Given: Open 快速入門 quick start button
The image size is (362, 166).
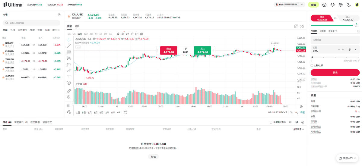Looking at the screenshot, I should click(x=347, y=158).
